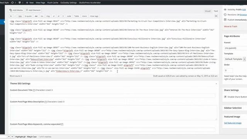Viewport: 247px width, 139px height.
Task: Open GoDaddy Settings menu
Action: (x=69, y=3)
